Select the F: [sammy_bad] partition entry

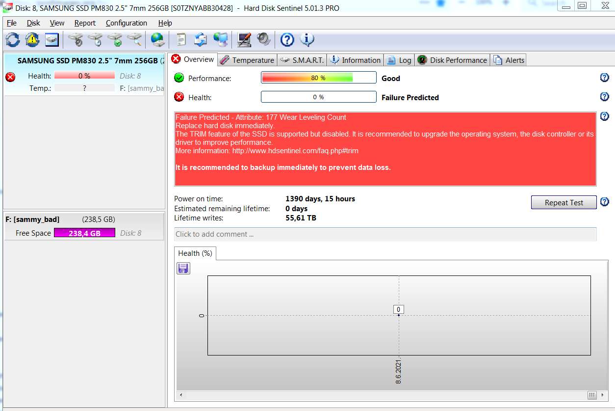pos(84,226)
